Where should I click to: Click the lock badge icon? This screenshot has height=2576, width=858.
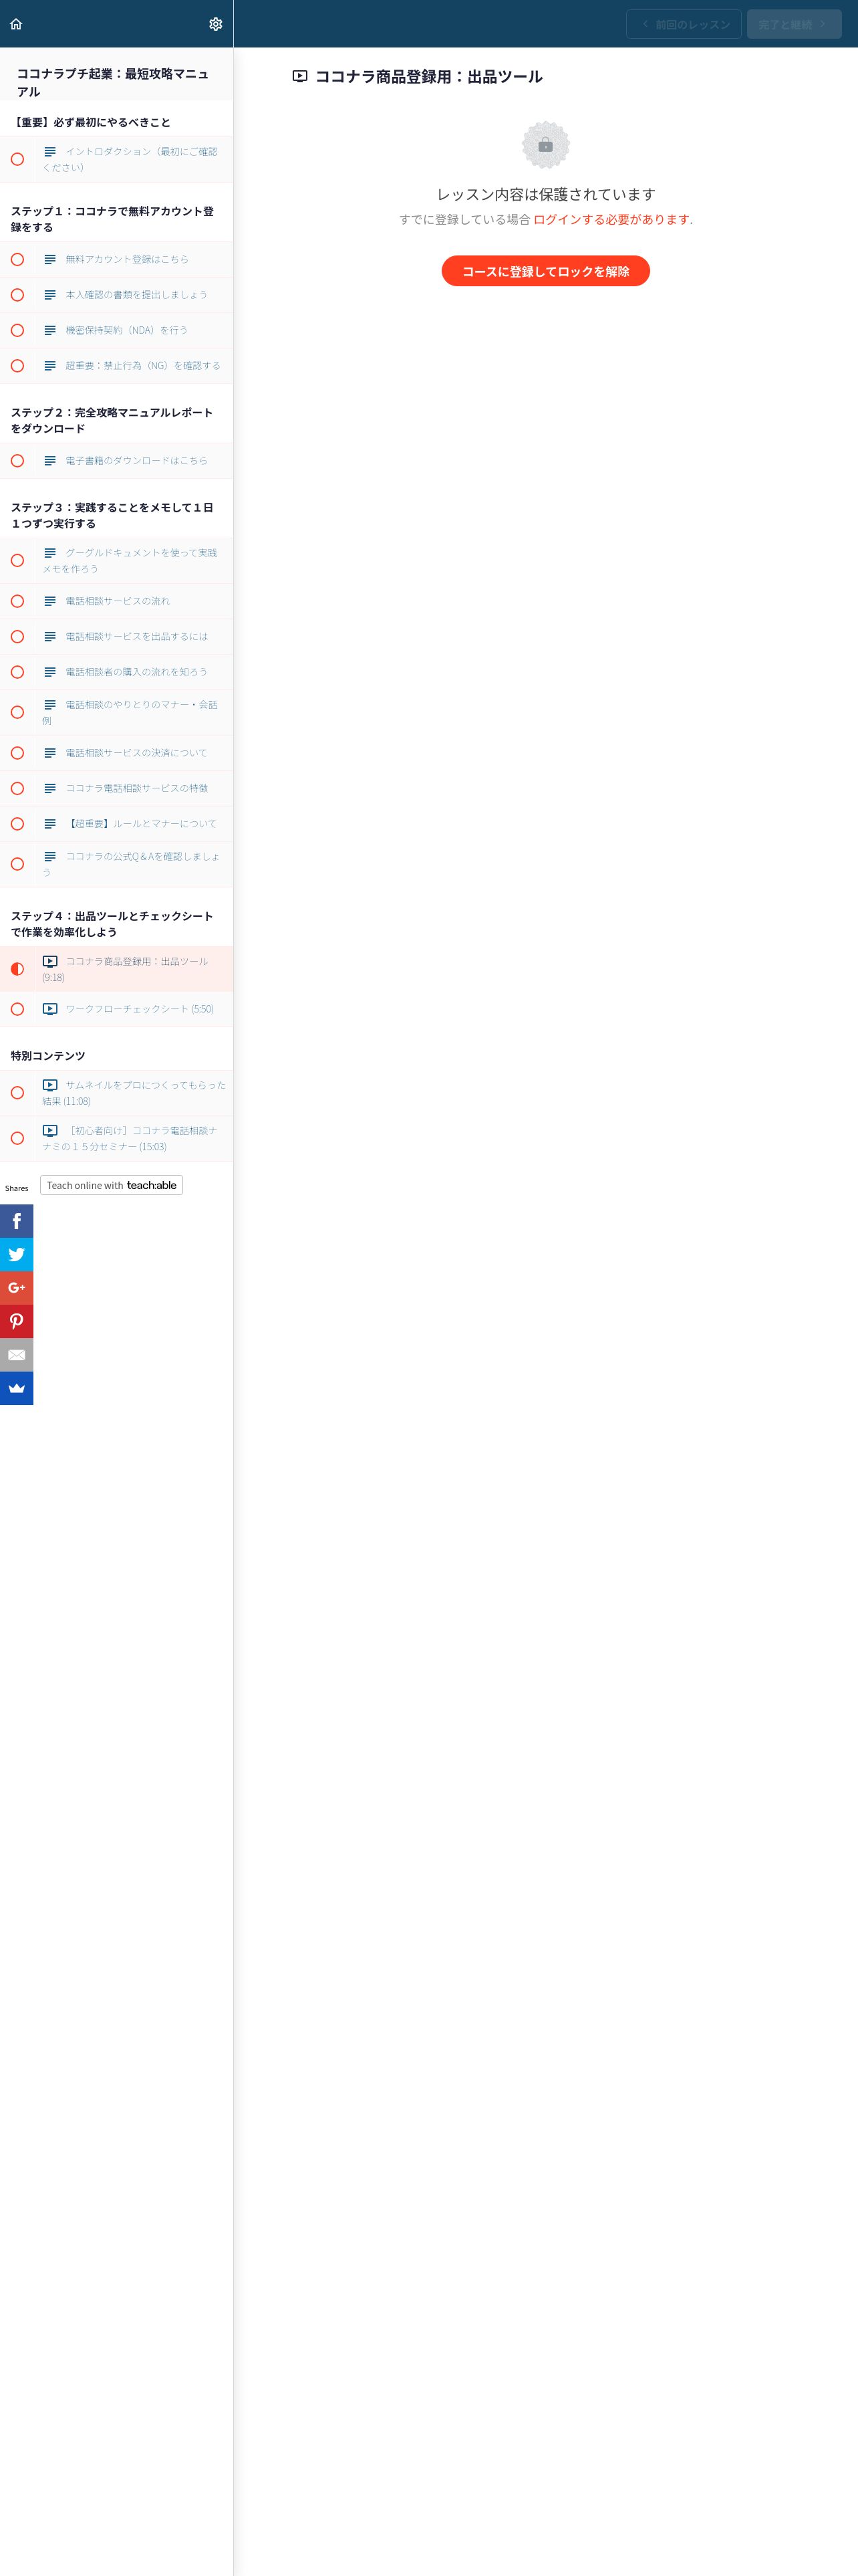(545, 145)
